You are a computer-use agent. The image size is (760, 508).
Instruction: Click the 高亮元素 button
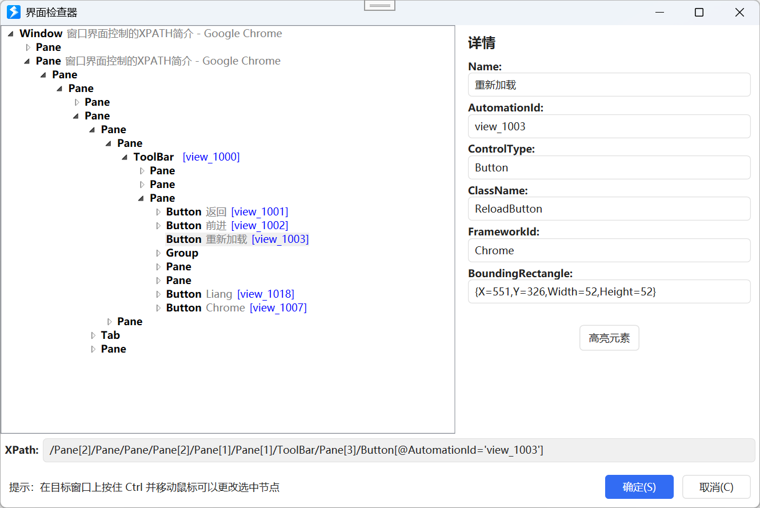click(609, 338)
